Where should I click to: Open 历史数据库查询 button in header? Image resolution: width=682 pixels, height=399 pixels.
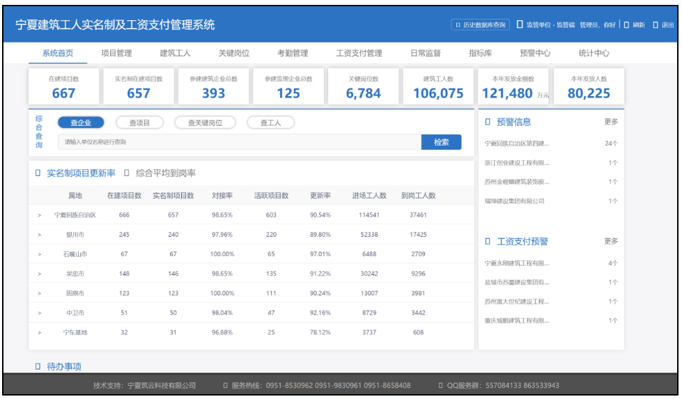point(481,25)
